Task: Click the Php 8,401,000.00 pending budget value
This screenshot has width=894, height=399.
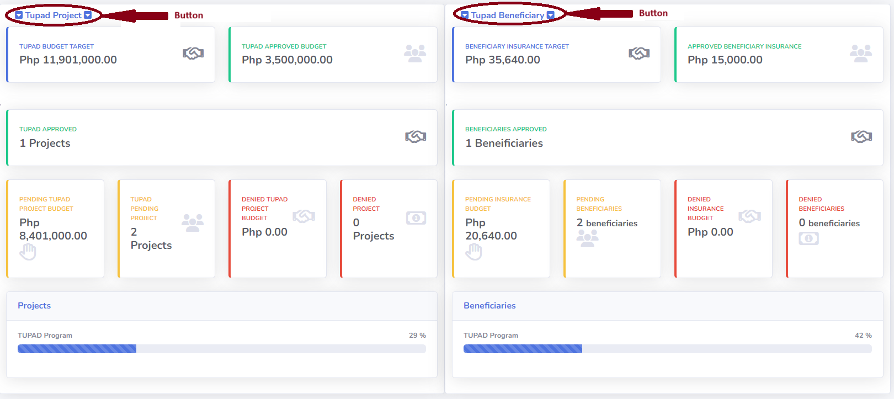Action: coord(53,229)
